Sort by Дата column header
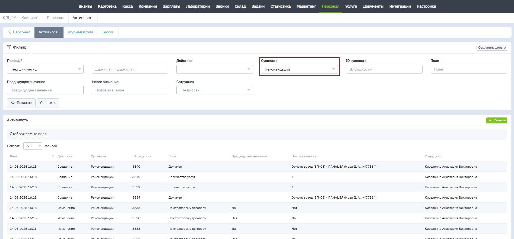Image resolution: width=514 pixels, height=239 pixels. tap(13, 156)
